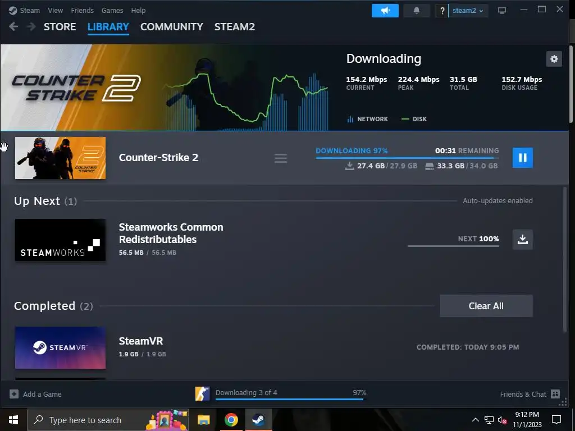This screenshot has height=431, width=575.
Task: Click the Steam taskbar icon
Action: [258, 420]
